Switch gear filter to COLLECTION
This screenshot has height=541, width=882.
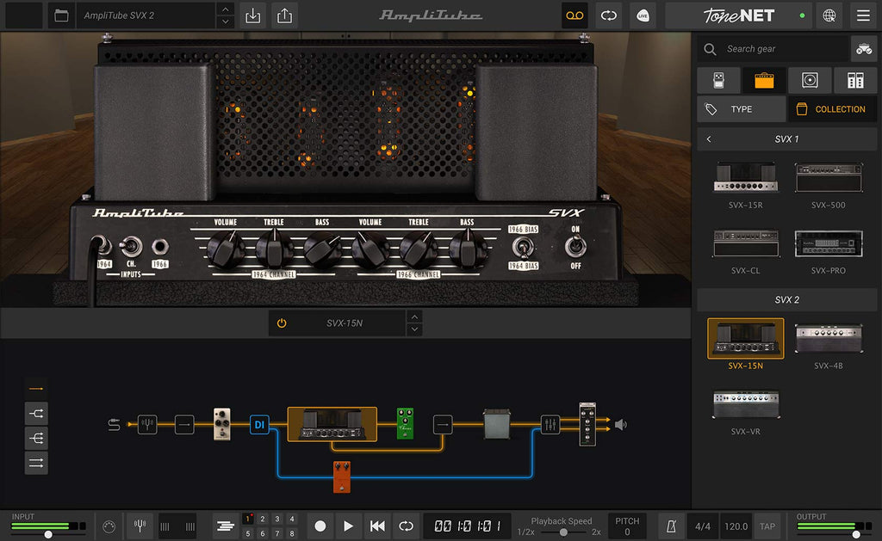tap(833, 109)
